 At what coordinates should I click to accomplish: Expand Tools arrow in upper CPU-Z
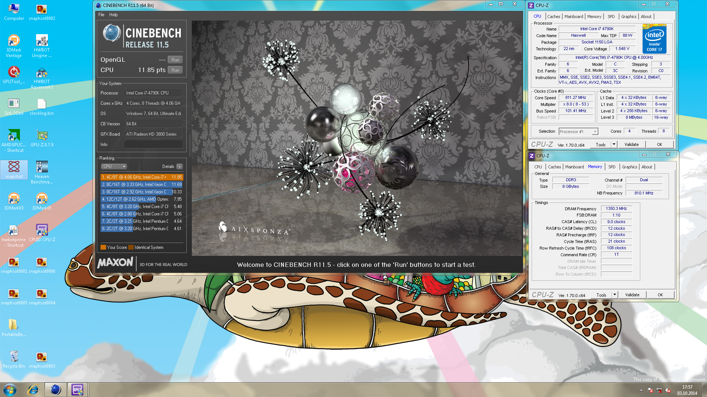click(x=614, y=145)
